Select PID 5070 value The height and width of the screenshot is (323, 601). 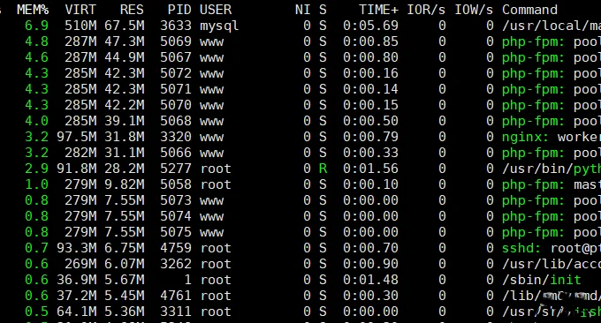click(176, 105)
